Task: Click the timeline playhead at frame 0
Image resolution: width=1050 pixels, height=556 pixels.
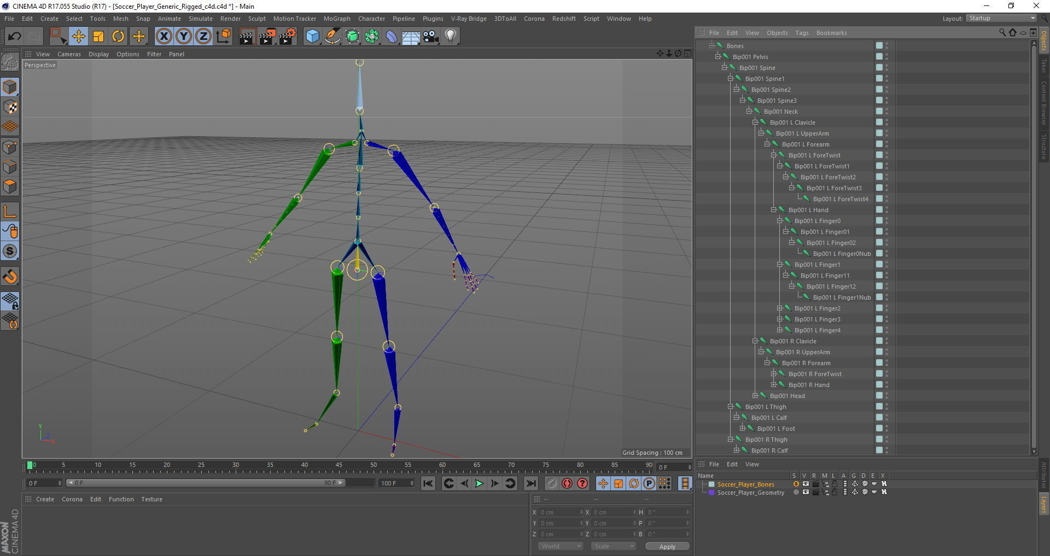Action: click(x=30, y=465)
